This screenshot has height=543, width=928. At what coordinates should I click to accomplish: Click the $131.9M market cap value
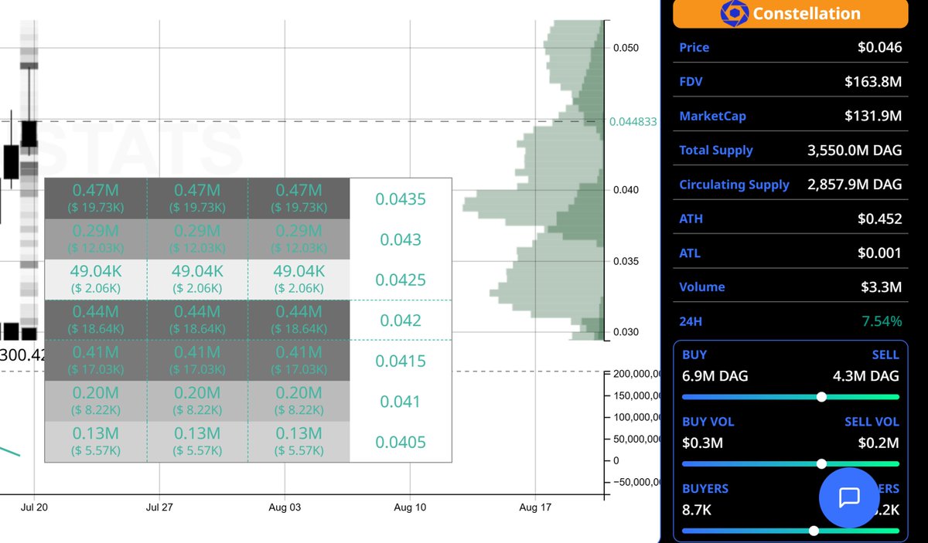(873, 116)
